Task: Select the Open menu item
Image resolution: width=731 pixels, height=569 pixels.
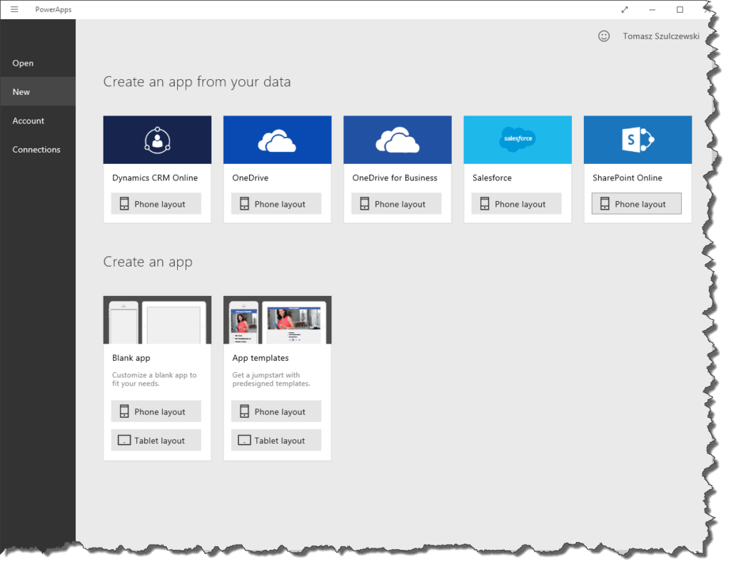Action: tap(38, 63)
